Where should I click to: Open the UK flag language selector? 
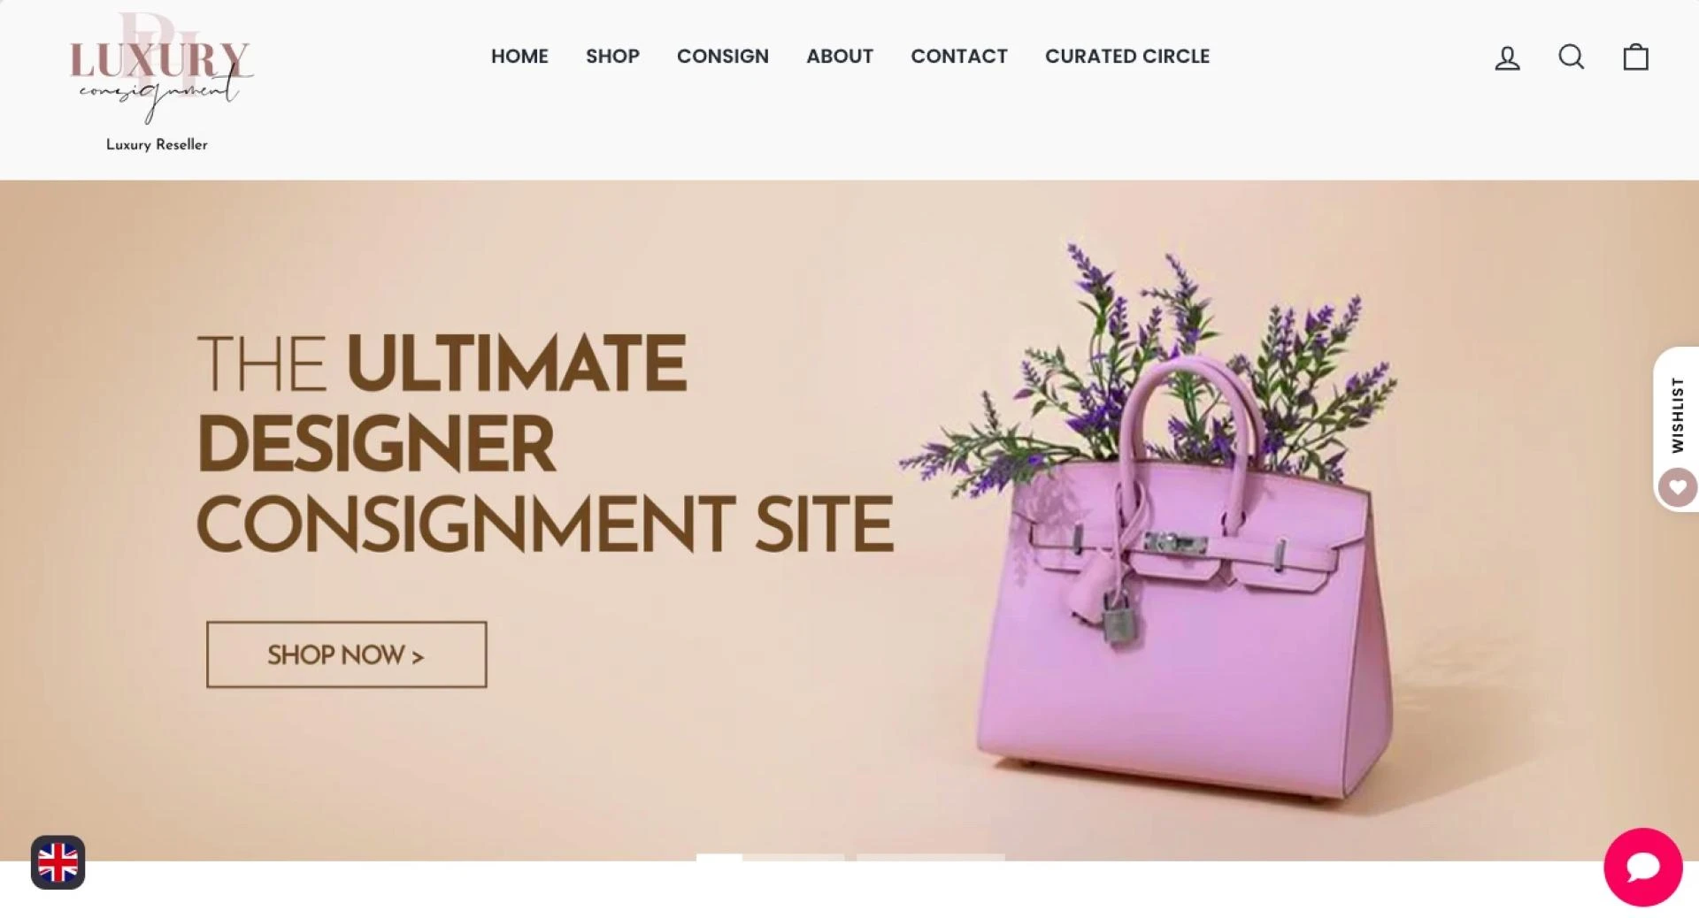coord(58,862)
